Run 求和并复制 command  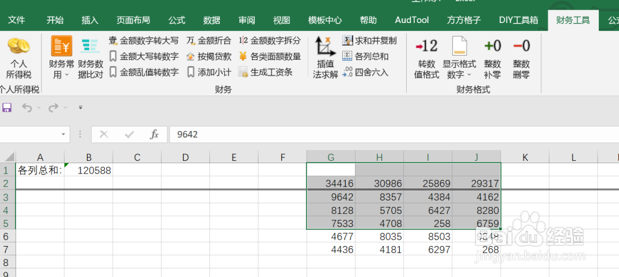pos(369,41)
